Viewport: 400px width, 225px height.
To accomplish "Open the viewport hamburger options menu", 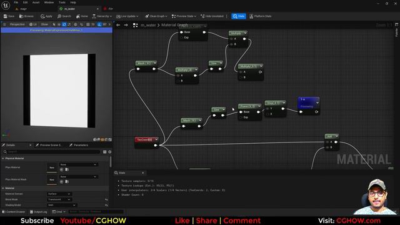I will (4, 24).
